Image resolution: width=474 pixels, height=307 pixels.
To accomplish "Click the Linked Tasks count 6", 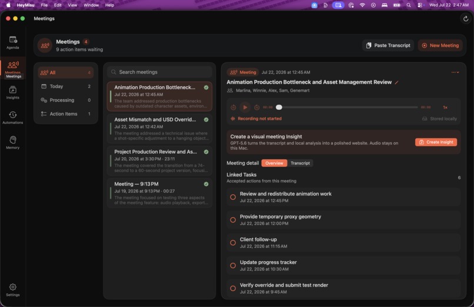I will click(459, 178).
